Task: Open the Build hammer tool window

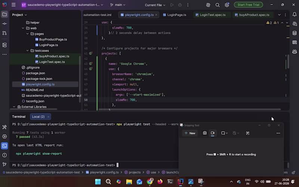Action: coord(4,127)
